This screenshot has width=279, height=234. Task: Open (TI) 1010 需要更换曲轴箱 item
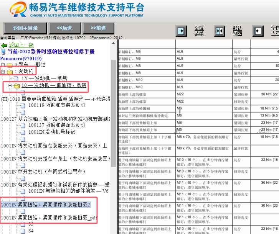56,99
